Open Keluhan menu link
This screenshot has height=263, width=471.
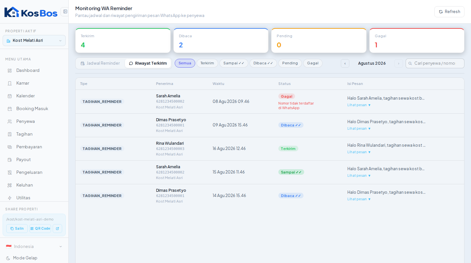pos(34,185)
